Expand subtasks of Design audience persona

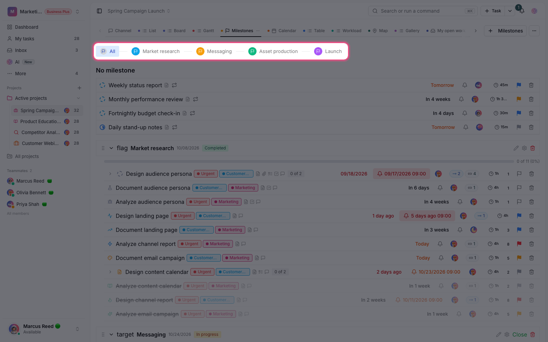(110, 174)
